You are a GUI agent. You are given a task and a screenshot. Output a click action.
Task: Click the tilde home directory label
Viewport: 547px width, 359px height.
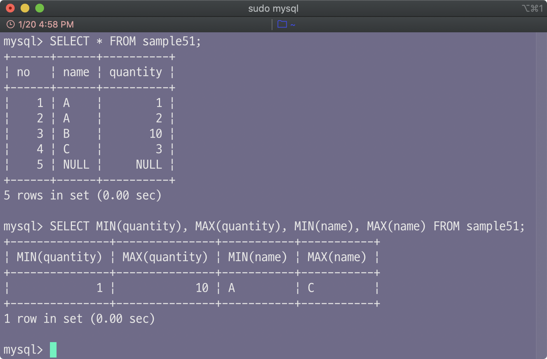(x=293, y=25)
